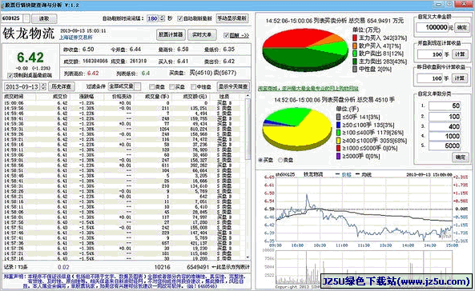Click the yellow ≥400≤1000手 legend swatch
Screen dimensions: 475x291
tap(339, 141)
